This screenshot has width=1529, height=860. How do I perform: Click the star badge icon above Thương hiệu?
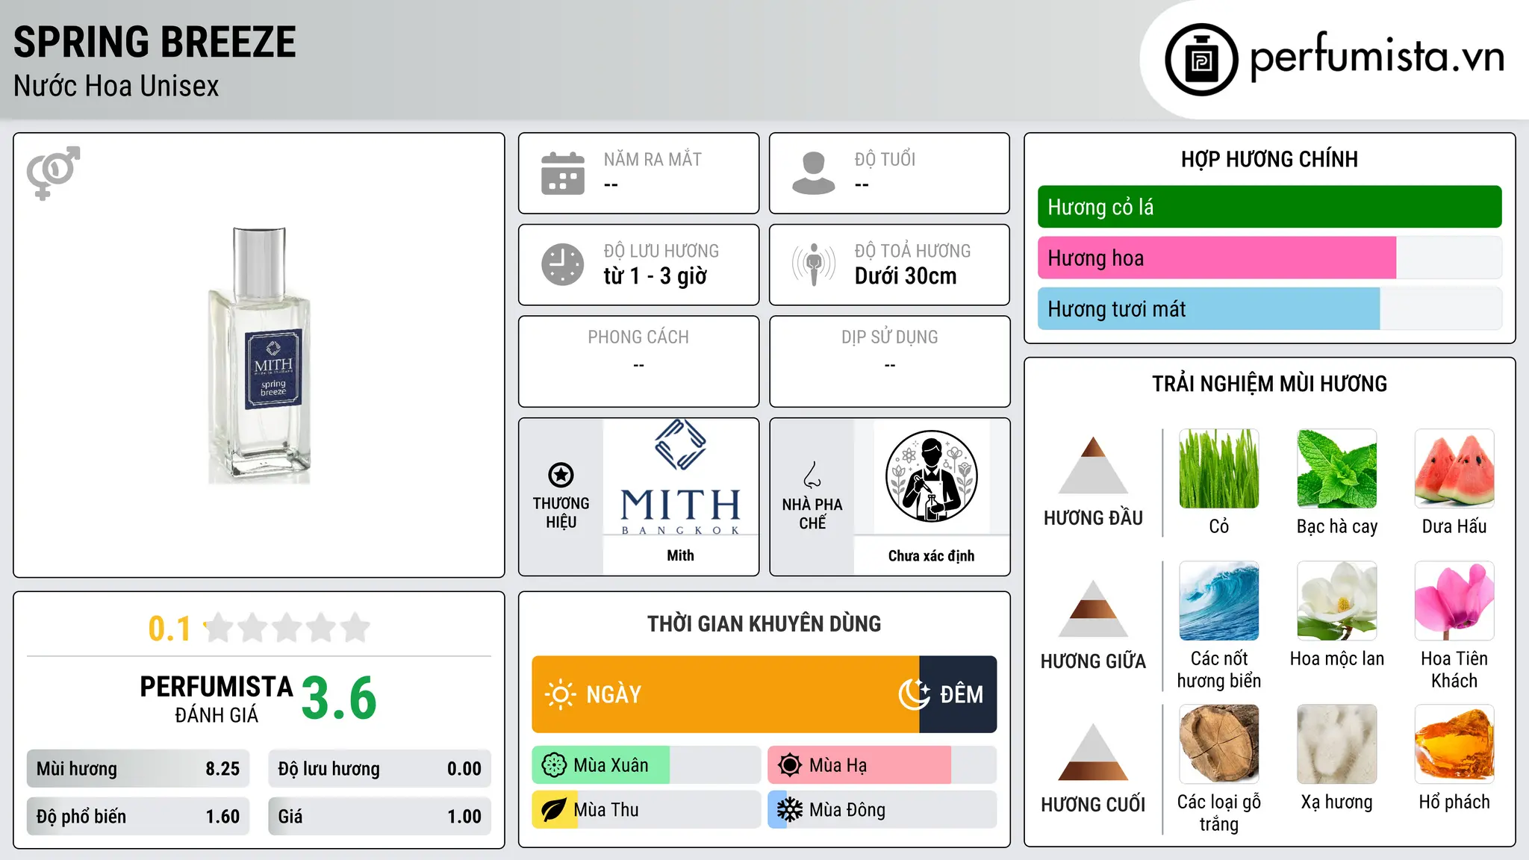[561, 475]
